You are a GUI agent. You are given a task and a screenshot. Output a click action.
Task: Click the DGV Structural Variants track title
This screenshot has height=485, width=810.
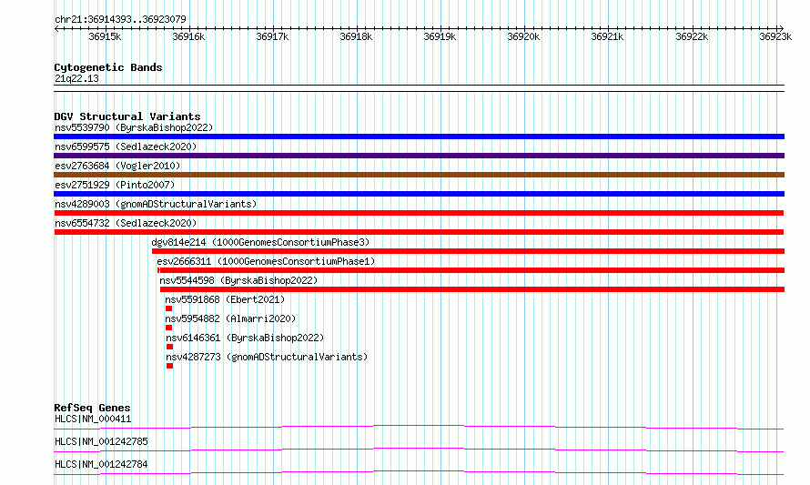click(127, 116)
